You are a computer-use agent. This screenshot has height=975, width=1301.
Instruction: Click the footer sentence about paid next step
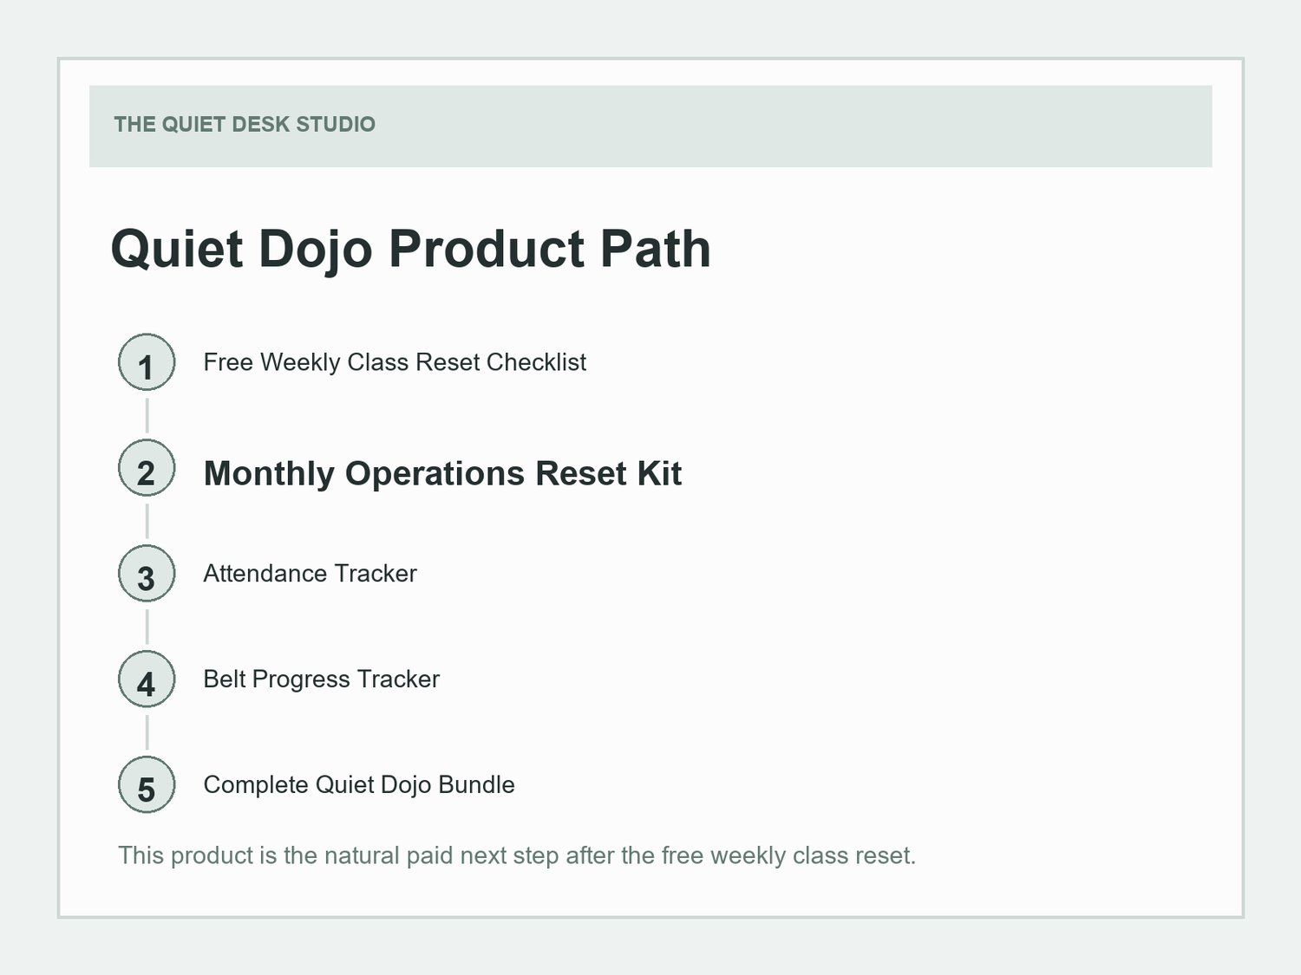[x=517, y=856]
